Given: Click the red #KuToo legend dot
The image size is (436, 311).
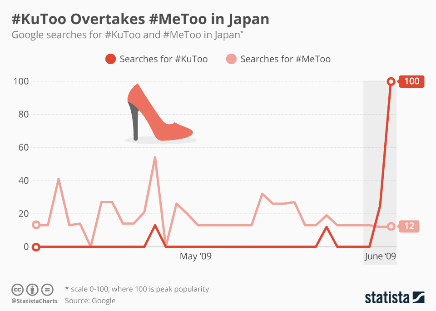Looking at the screenshot, I should tap(110, 59).
